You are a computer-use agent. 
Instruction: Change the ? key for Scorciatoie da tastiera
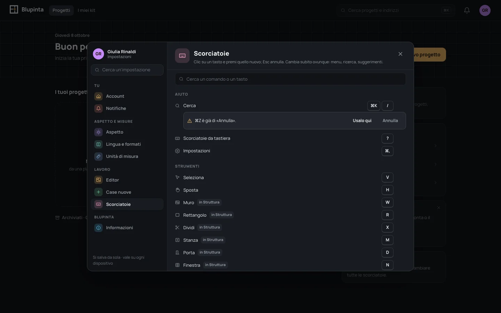[x=388, y=138]
